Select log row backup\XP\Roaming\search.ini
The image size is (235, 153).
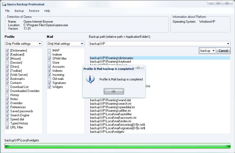160,104
